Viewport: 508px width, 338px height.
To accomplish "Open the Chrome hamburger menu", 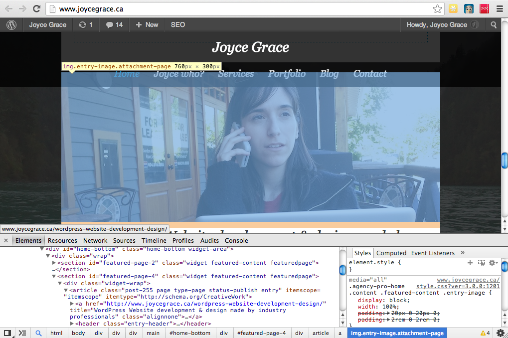I will tap(500, 8).
